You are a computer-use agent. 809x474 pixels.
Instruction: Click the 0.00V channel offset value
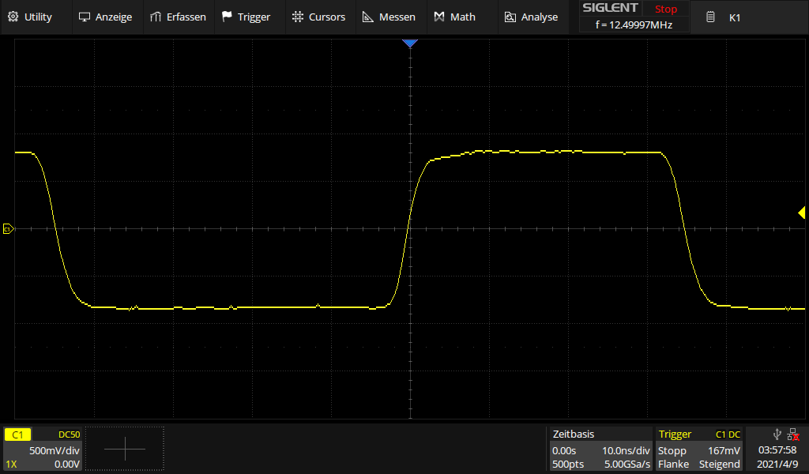(67, 465)
